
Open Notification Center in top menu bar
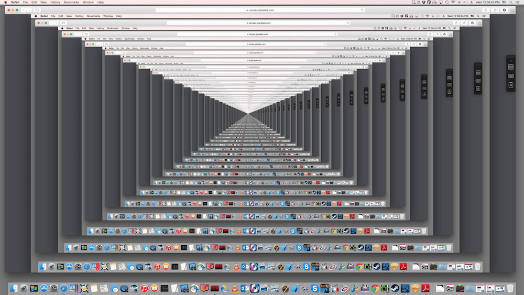517,2
